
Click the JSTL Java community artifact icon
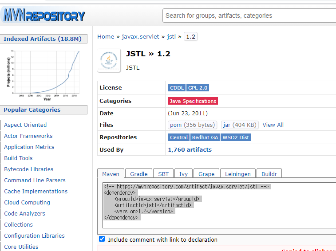coord(109,60)
